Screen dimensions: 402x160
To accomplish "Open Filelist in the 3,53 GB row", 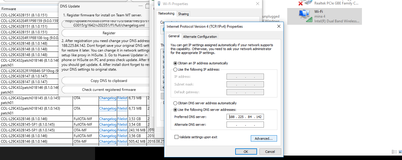I will tap(122, 119).
